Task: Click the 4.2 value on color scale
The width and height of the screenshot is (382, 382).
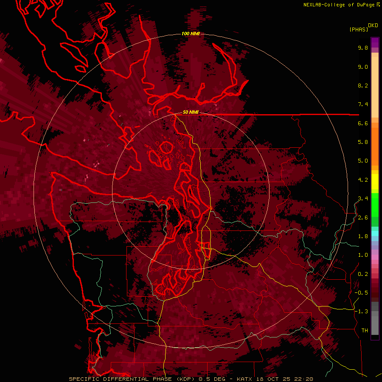Action: 363,180
